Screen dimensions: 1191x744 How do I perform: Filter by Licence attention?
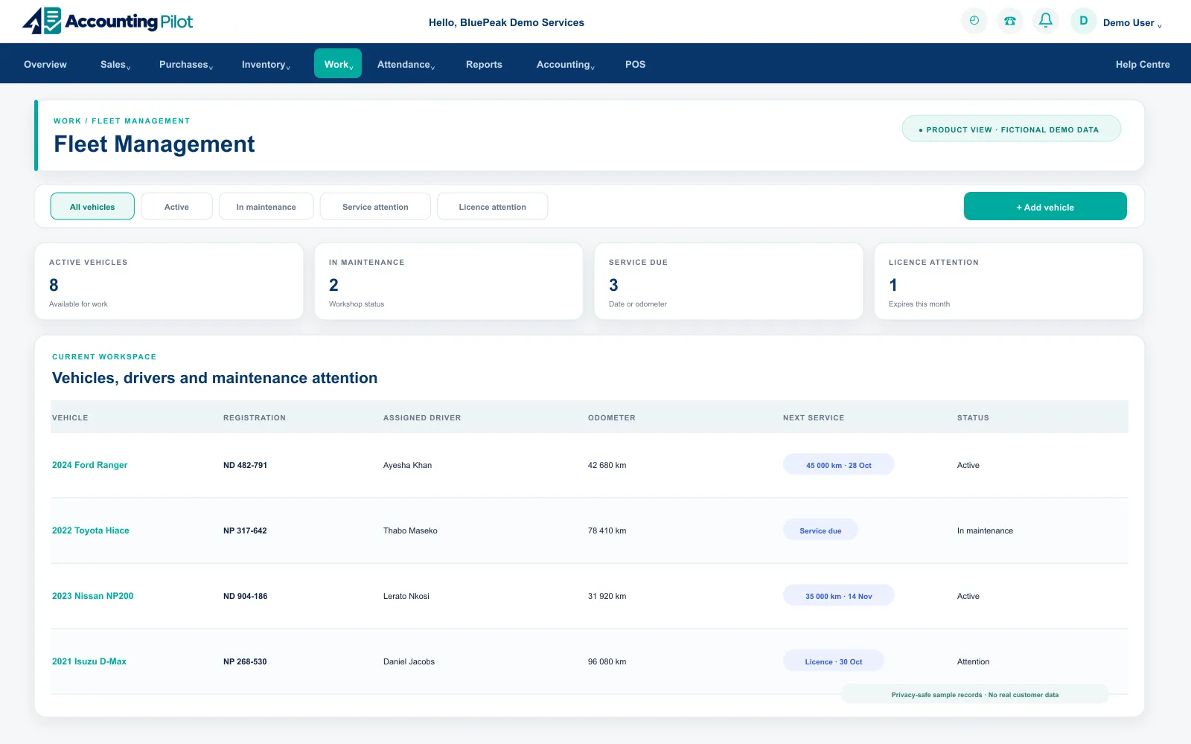(x=493, y=207)
